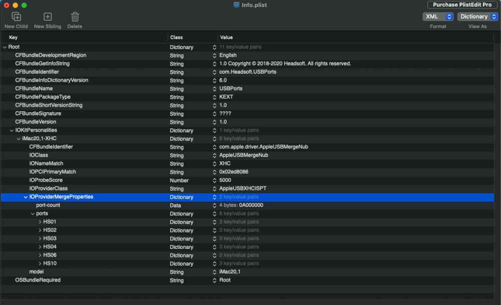Click the copyright Headsoft value text

coord(285,64)
